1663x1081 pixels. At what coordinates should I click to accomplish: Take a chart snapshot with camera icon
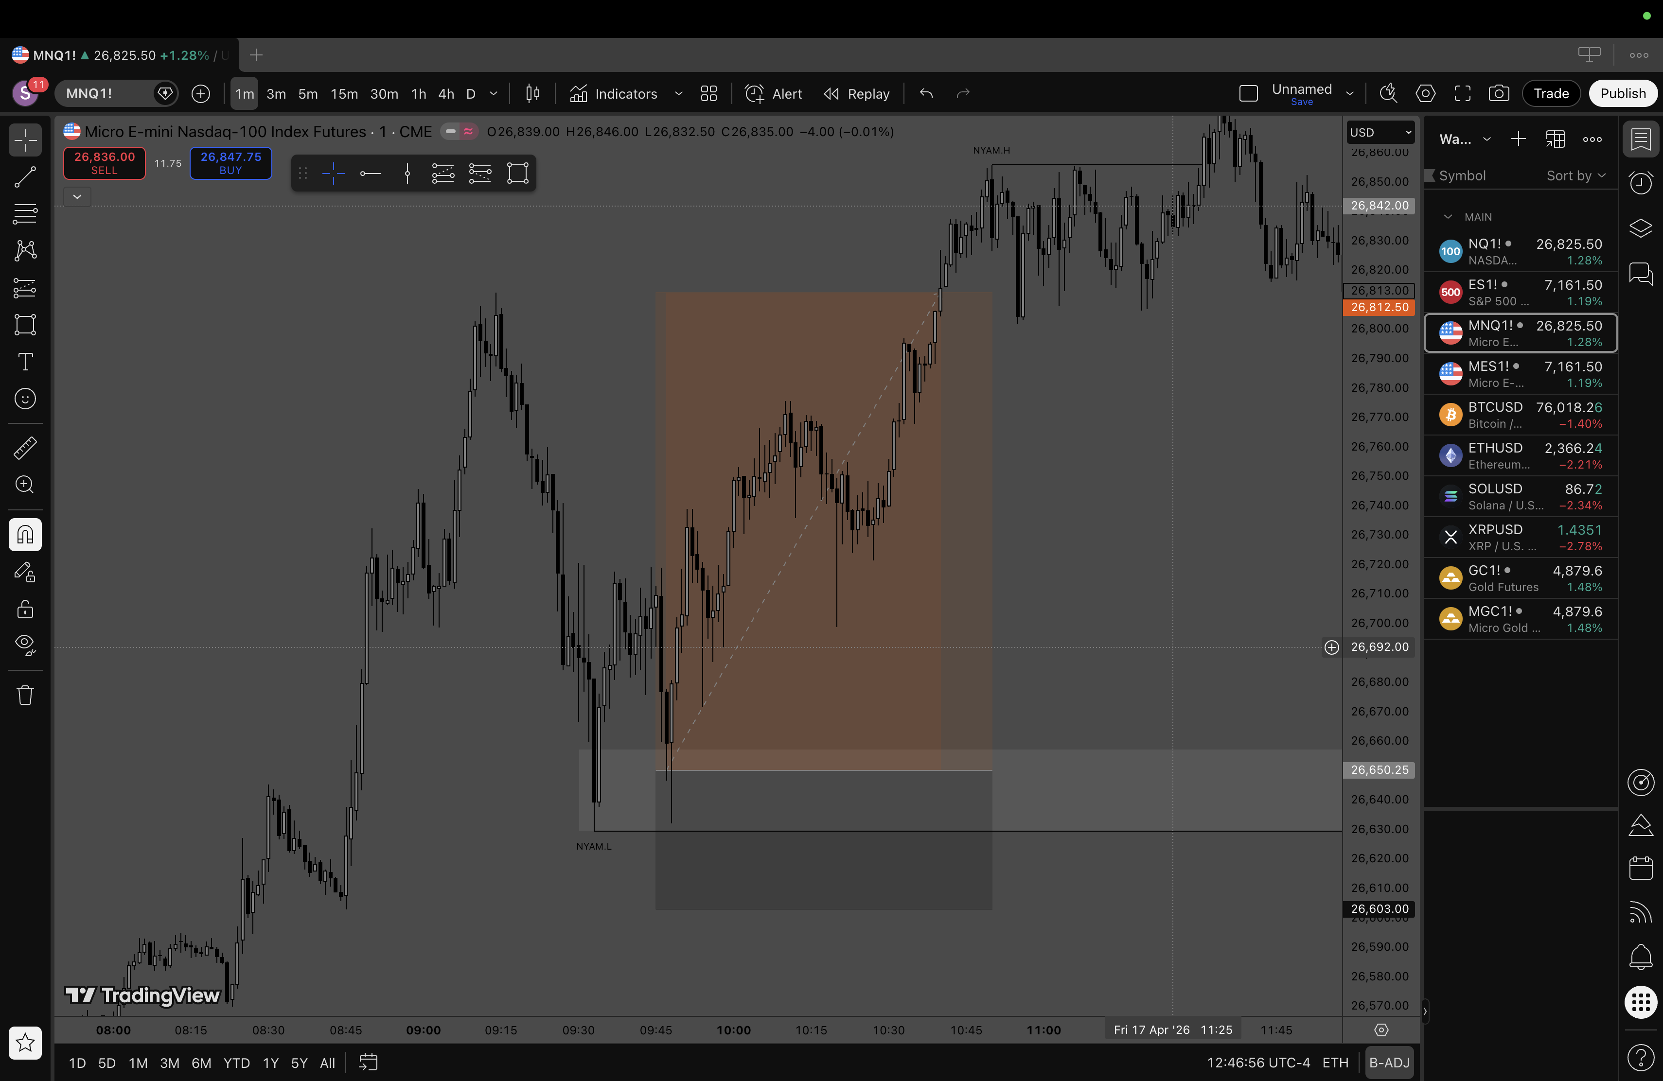[x=1499, y=94]
